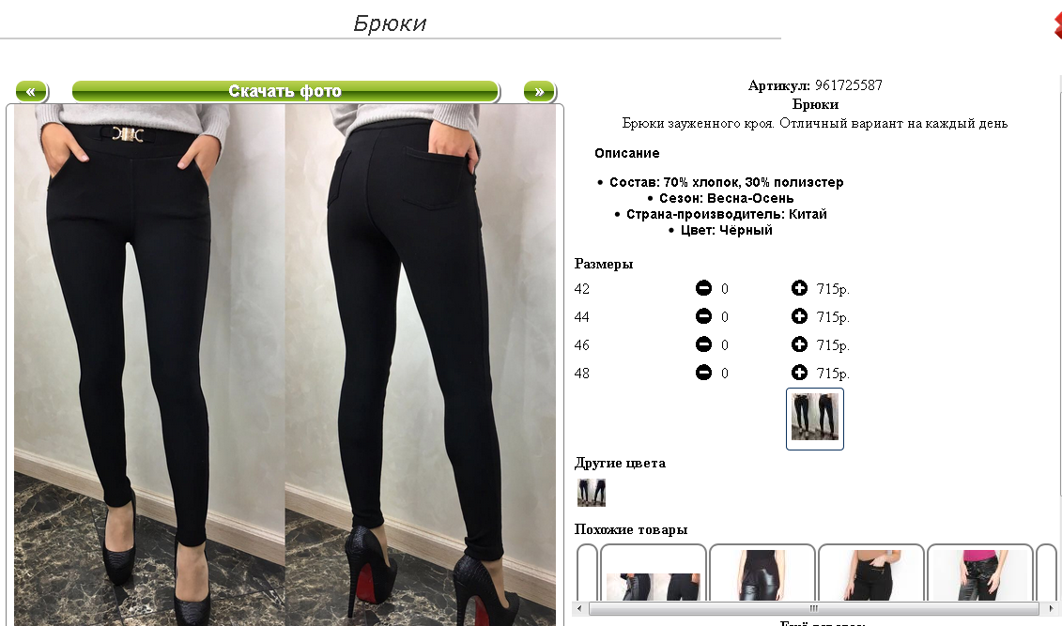Open similar product with pink top
The image size is (1062, 626).
click(x=980, y=573)
